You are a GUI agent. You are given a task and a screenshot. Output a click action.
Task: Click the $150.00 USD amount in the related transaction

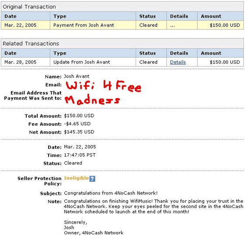coord(225,62)
